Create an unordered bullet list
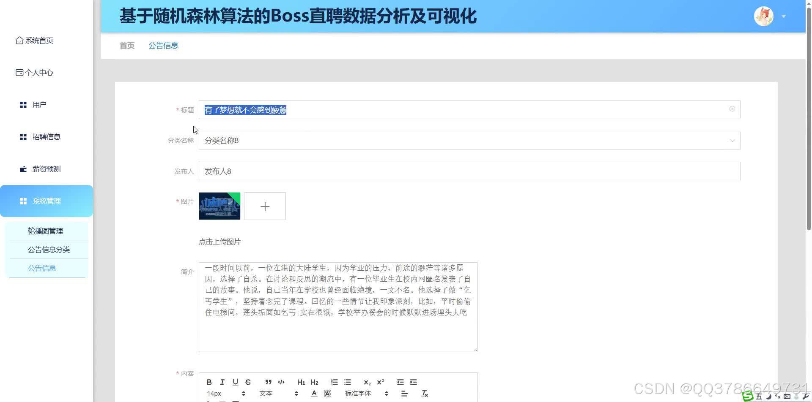The width and height of the screenshot is (812, 402). click(x=347, y=382)
